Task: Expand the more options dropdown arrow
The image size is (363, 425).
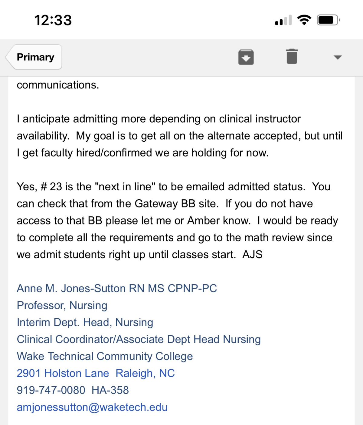Action: 338,57
